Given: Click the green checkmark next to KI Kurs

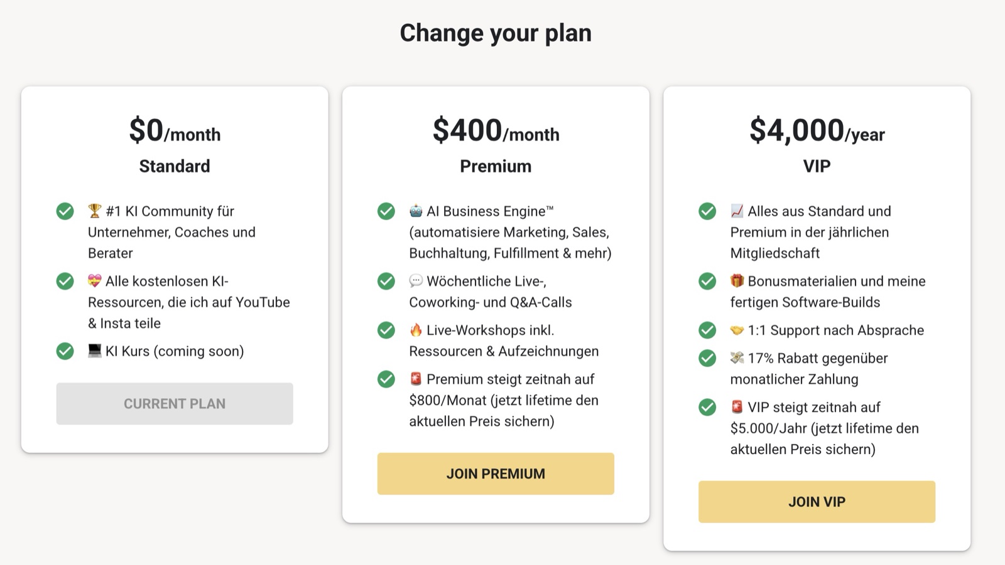Looking at the screenshot, I should pyautogui.click(x=65, y=351).
